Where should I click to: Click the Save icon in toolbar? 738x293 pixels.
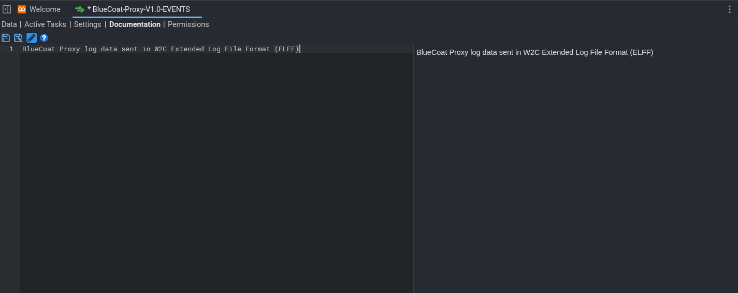pos(6,38)
